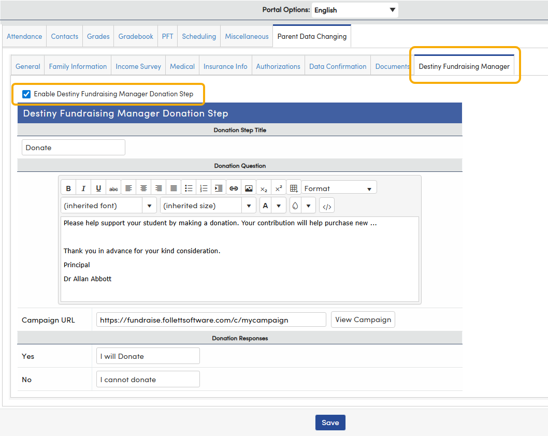
Task: Open the Medical sub-tab
Action: 182,66
